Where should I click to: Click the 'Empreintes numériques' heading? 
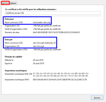click(x=16, y=71)
